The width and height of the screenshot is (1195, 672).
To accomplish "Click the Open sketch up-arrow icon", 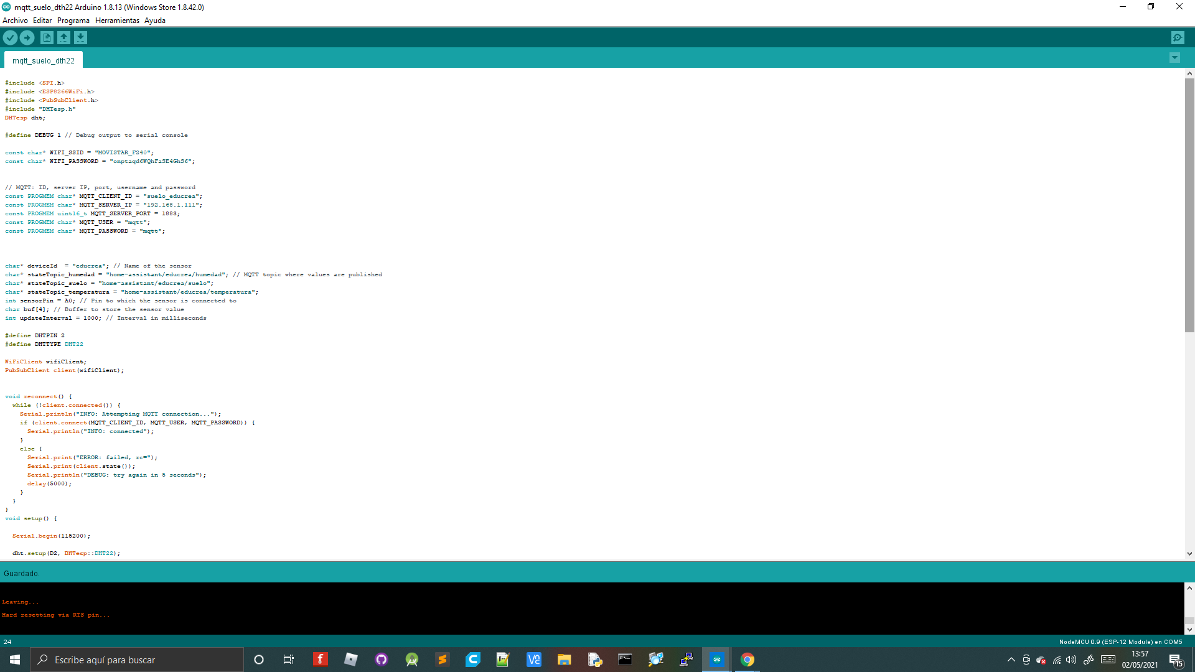I will pyautogui.click(x=63, y=38).
